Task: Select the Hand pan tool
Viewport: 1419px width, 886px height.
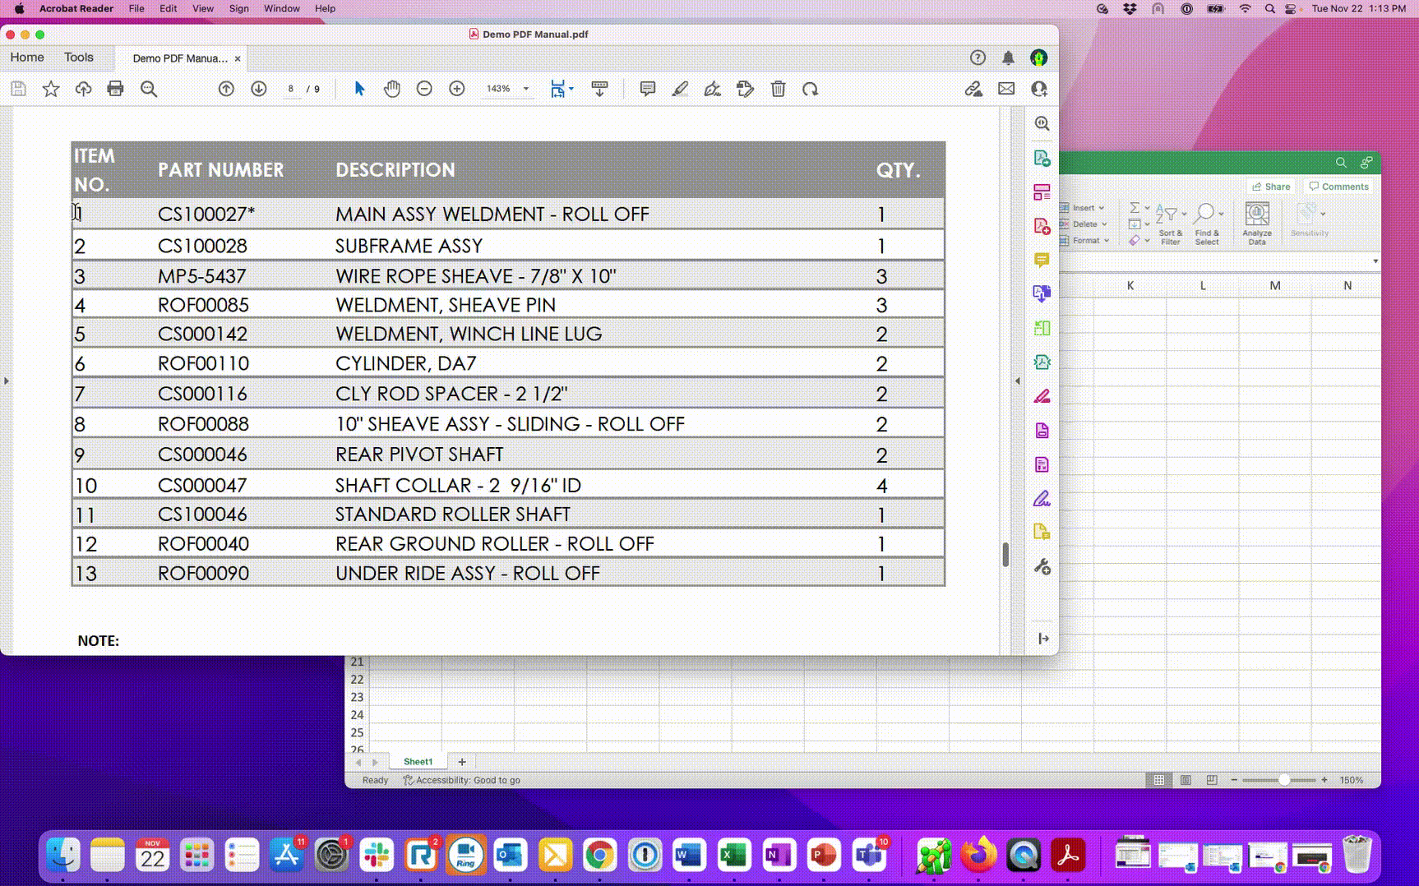Action: pyautogui.click(x=391, y=89)
